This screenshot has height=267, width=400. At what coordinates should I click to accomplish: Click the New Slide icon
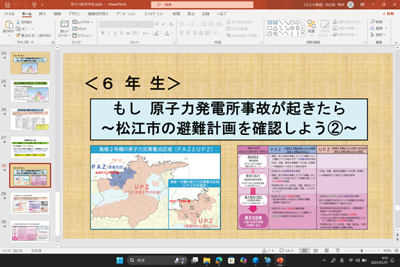65,24
